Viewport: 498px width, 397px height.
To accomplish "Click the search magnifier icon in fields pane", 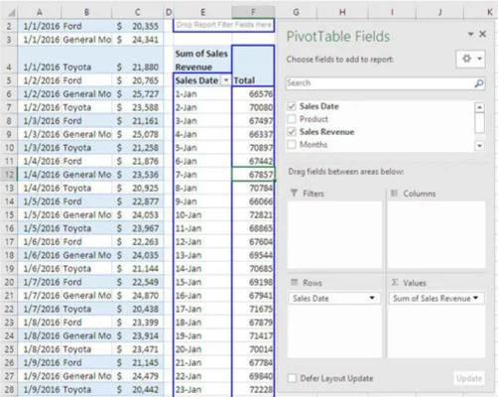I will 479,83.
